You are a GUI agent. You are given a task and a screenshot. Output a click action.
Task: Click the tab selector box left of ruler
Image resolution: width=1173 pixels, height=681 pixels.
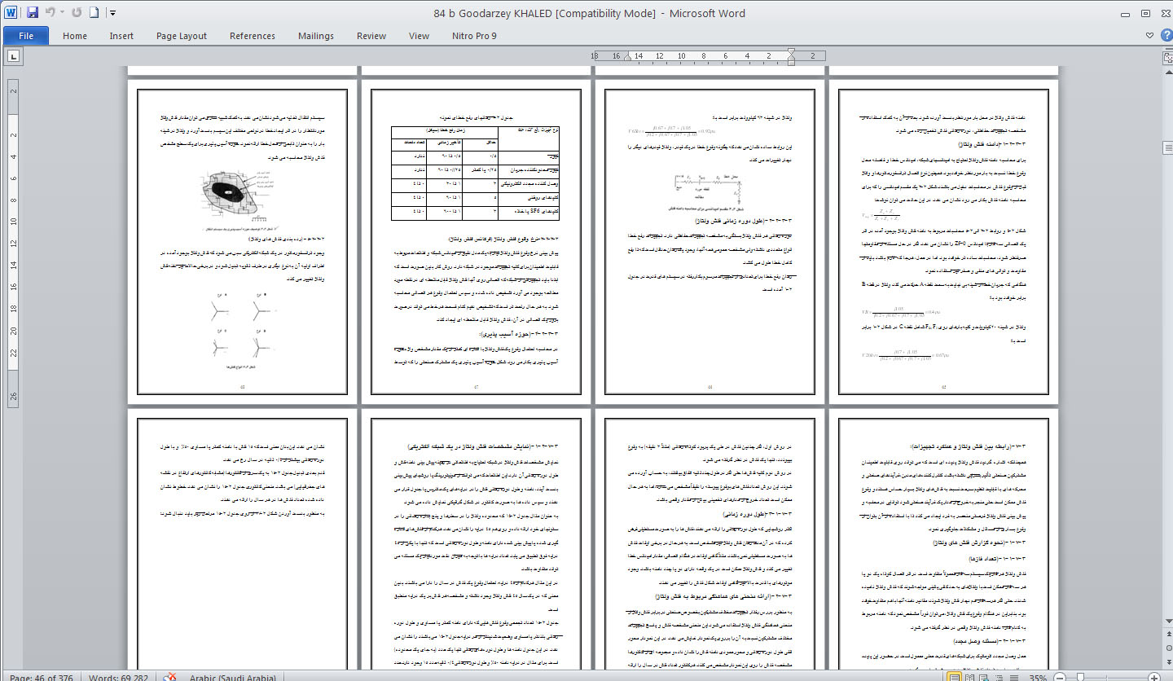point(14,56)
